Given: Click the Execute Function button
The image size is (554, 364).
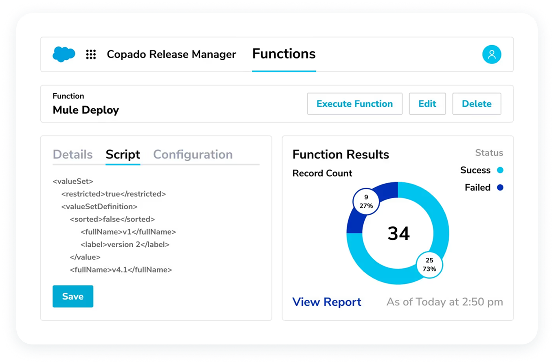Looking at the screenshot, I should pos(355,104).
